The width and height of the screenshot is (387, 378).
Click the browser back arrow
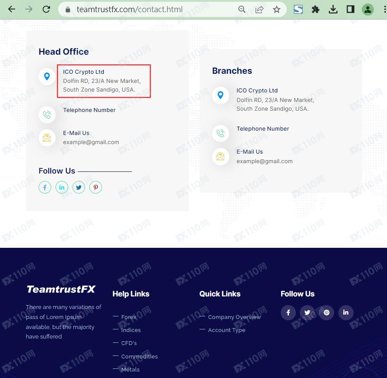(x=12, y=9)
